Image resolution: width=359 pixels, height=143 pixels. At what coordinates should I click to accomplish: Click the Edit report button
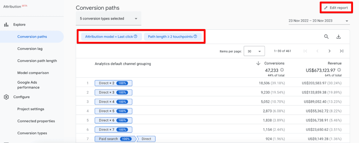pyautogui.click(x=336, y=8)
